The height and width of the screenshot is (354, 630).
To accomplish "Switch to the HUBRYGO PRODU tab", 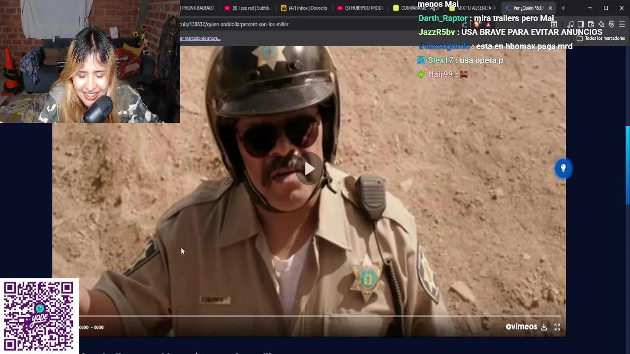I will pos(361,8).
